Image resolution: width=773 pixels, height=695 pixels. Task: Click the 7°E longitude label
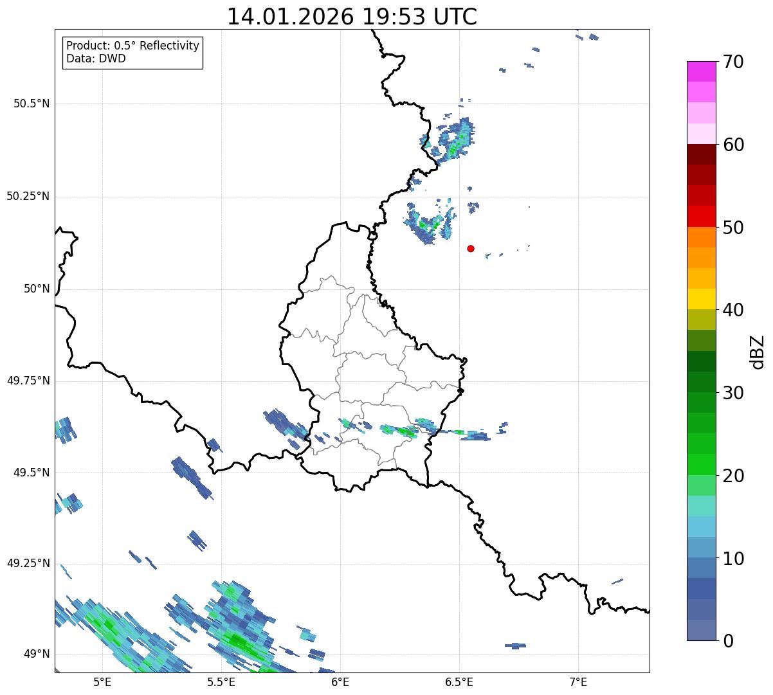coord(578,682)
